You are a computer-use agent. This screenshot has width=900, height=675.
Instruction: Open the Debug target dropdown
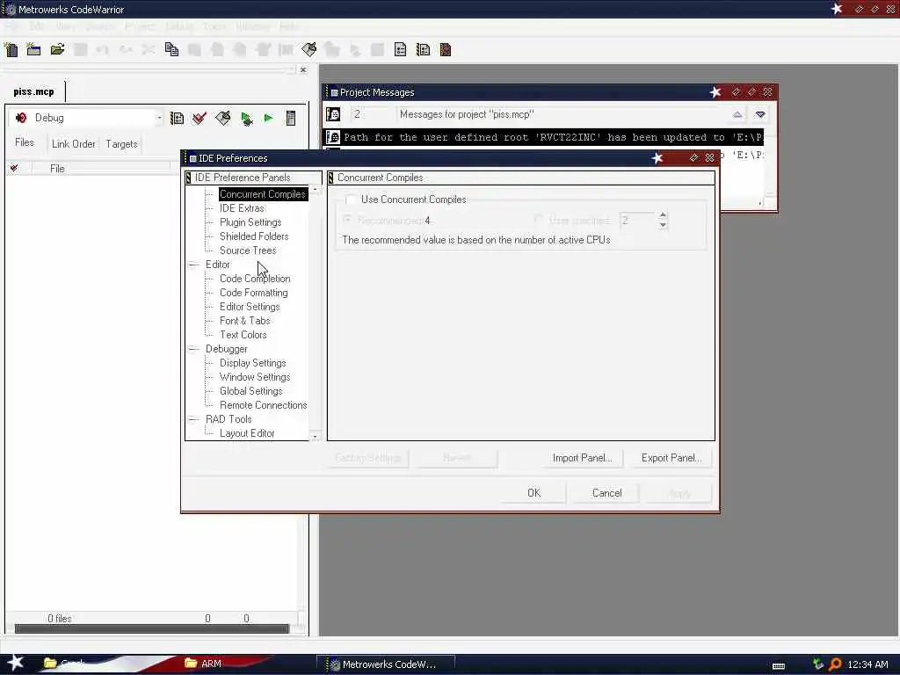pyautogui.click(x=159, y=118)
